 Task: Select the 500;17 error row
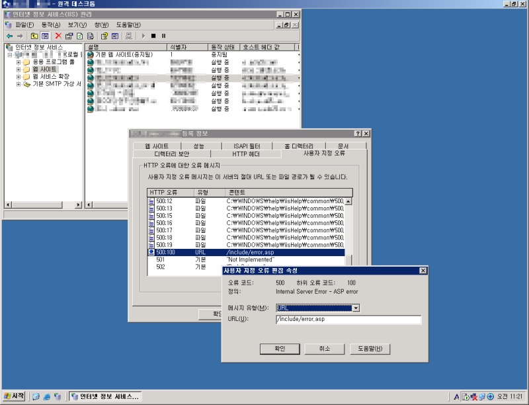pyautogui.click(x=246, y=230)
